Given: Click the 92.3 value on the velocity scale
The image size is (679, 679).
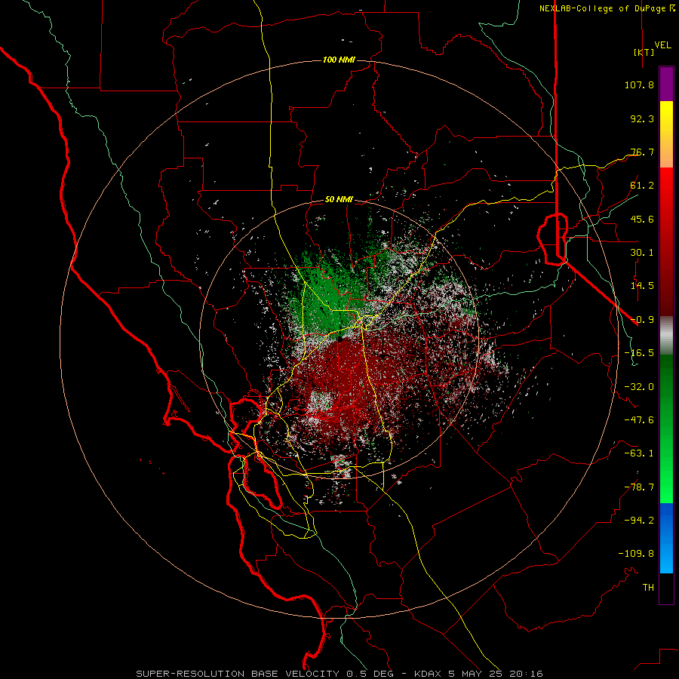Looking at the screenshot, I should pyautogui.click(x=642, y=118).
